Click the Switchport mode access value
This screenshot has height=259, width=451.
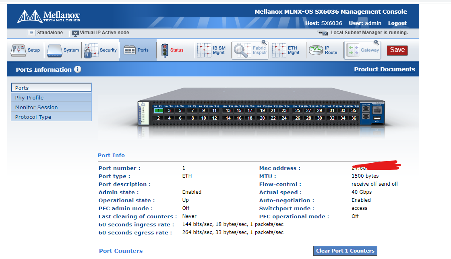(x=359, y=208)
